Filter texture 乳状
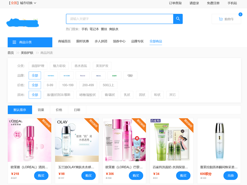247x185 pixels. [x=127, y=95]
